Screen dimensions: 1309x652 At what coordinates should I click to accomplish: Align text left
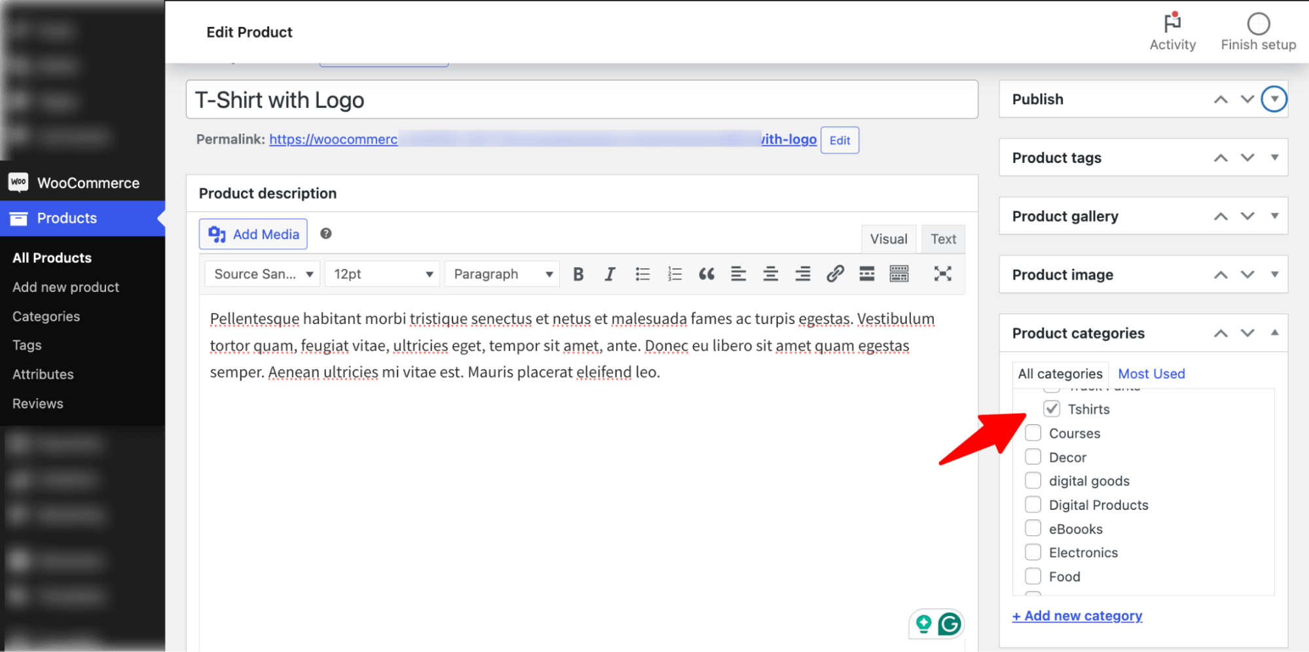click(738, 274)
